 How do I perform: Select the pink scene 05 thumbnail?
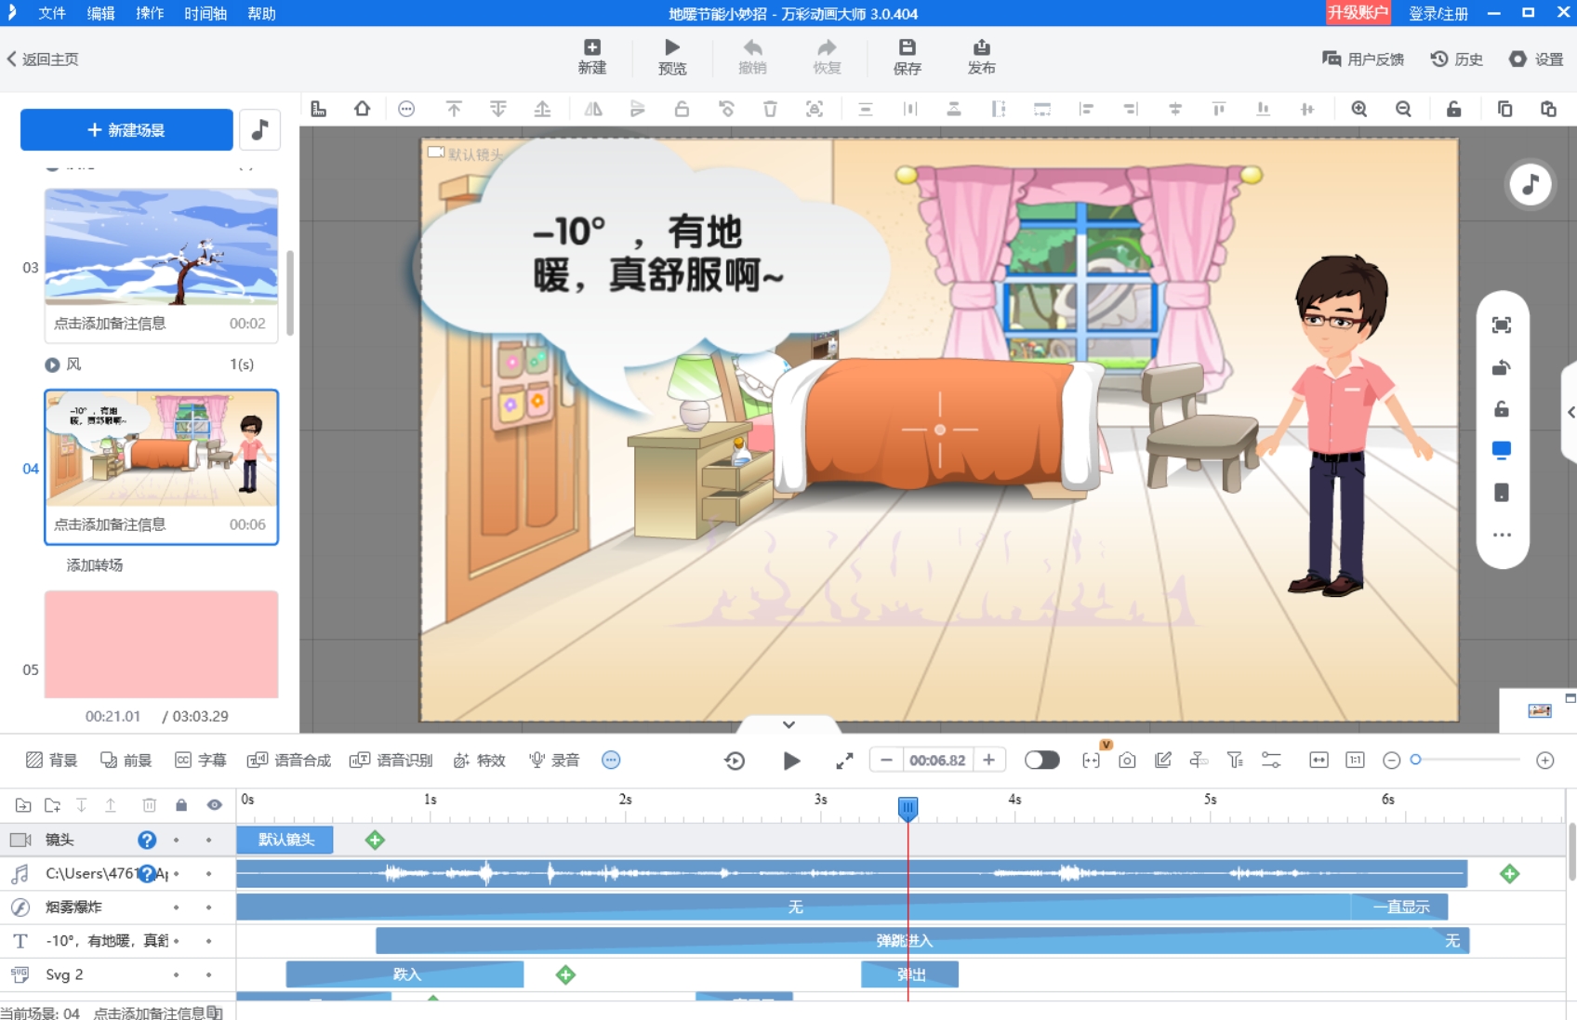(161, 643)
